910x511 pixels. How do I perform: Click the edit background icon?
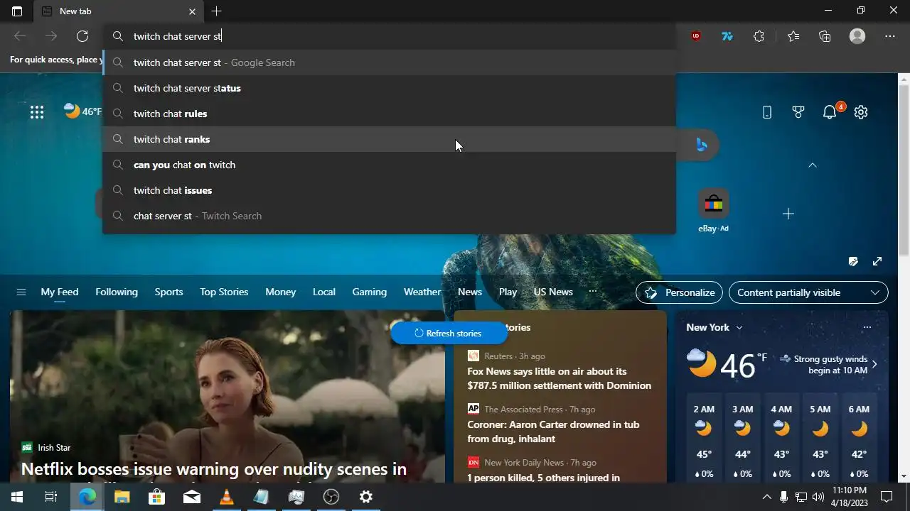tap(853, 261)
